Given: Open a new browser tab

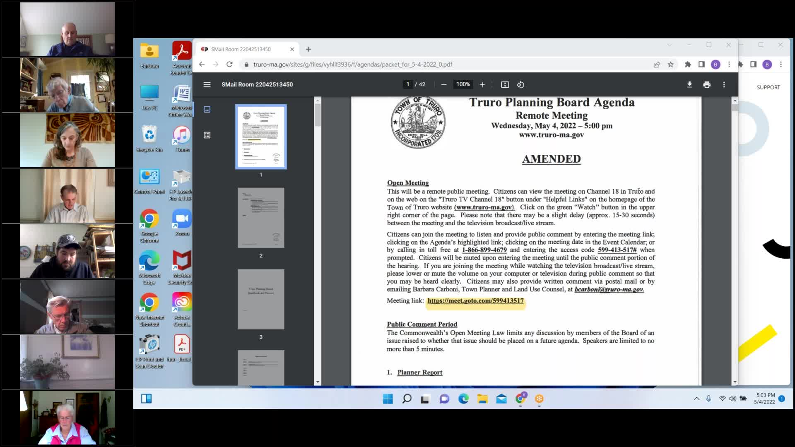Looking at the screenshot, I should pos(308,49).
